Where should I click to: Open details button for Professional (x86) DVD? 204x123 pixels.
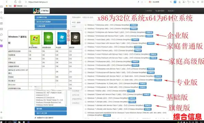(135, 65)
